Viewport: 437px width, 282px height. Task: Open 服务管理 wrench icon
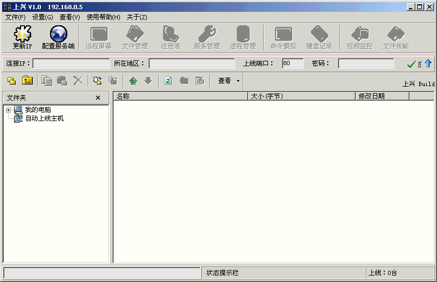[207, 37]
